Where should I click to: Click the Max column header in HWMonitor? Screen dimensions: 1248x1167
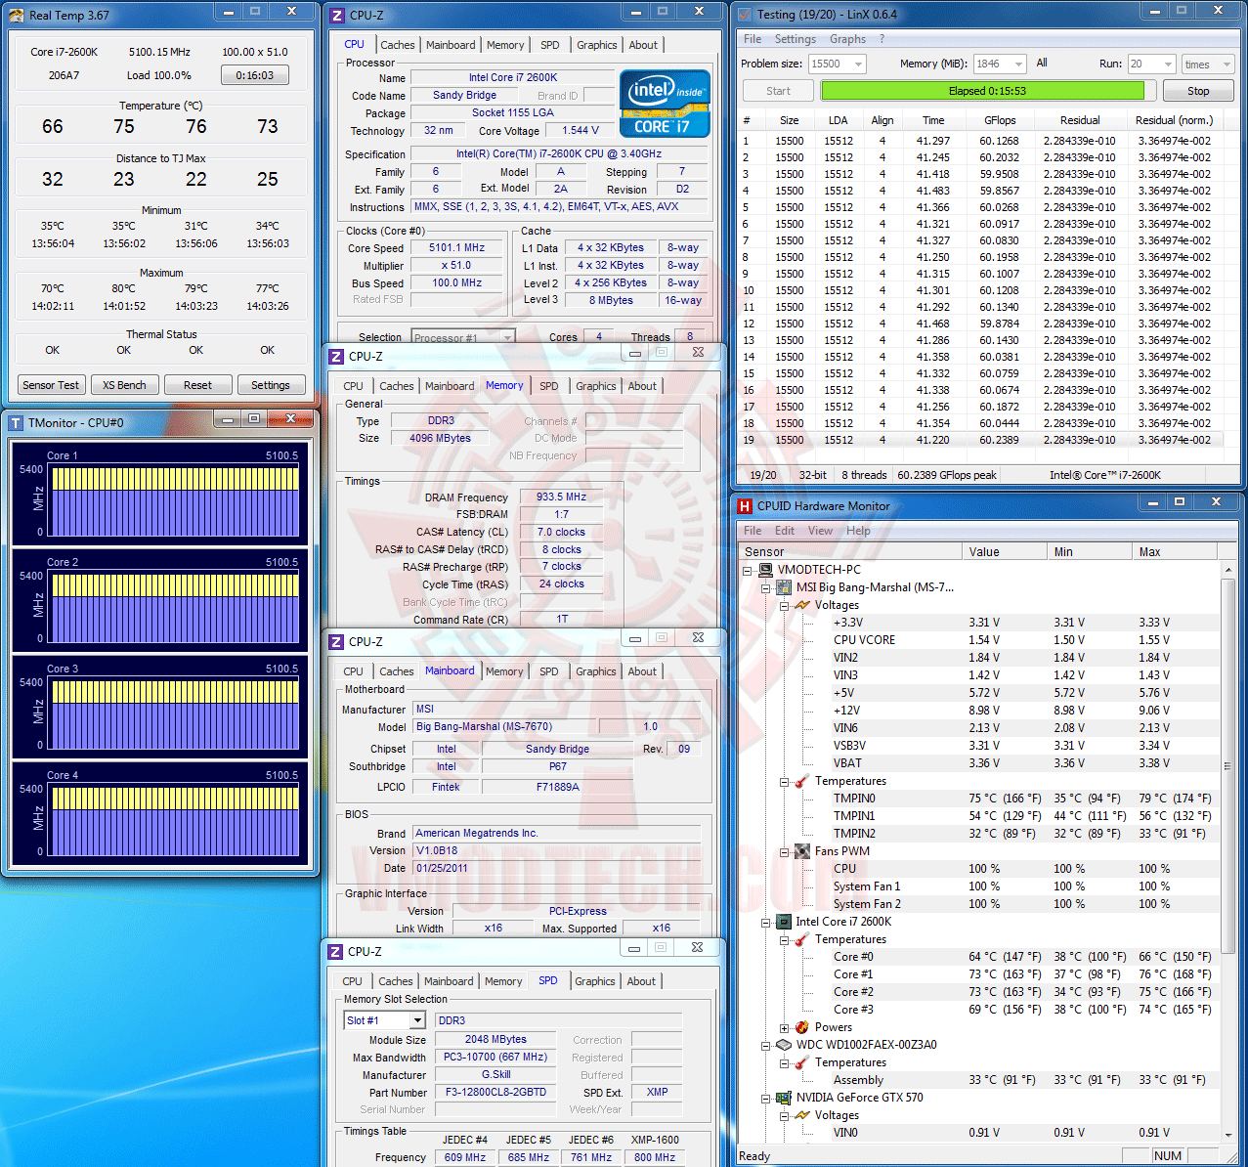click(1177, 552)
